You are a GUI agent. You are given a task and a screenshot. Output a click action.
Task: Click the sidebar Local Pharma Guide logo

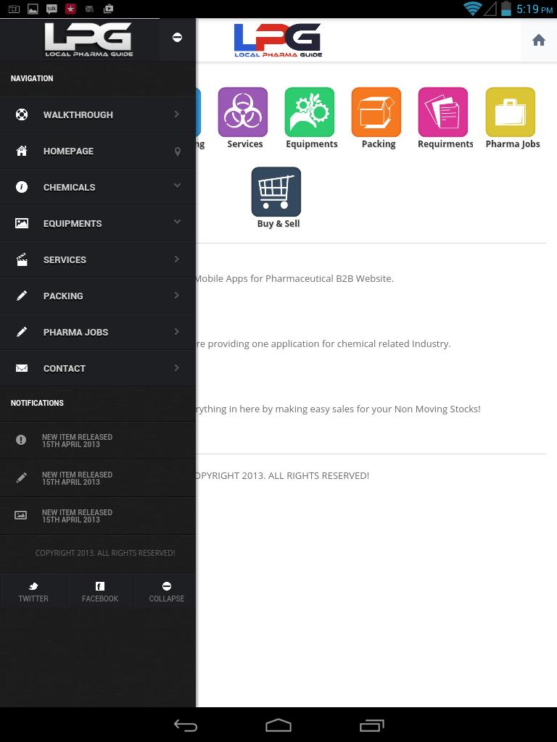pyautogui.click(x=88, y=39)
